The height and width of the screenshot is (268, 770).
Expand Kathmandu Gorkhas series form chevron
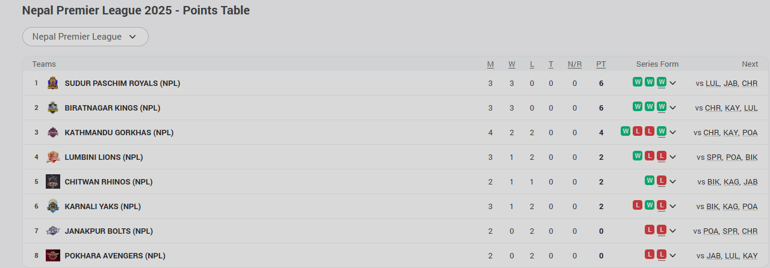[x=673, y=132]
